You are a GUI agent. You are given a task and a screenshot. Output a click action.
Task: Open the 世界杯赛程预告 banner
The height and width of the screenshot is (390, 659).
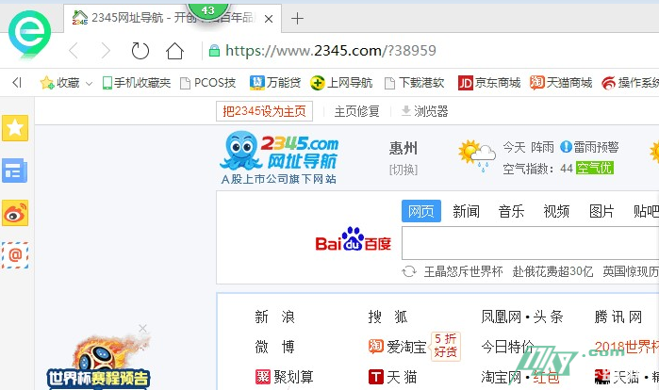pyautogui.click(x=98, y=379)
